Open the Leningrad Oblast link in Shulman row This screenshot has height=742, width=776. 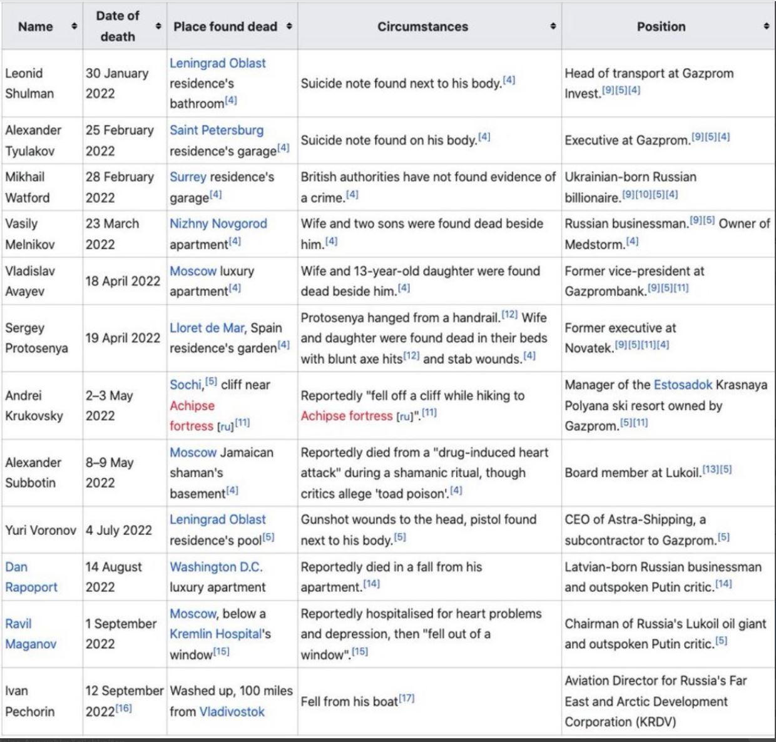218,63
